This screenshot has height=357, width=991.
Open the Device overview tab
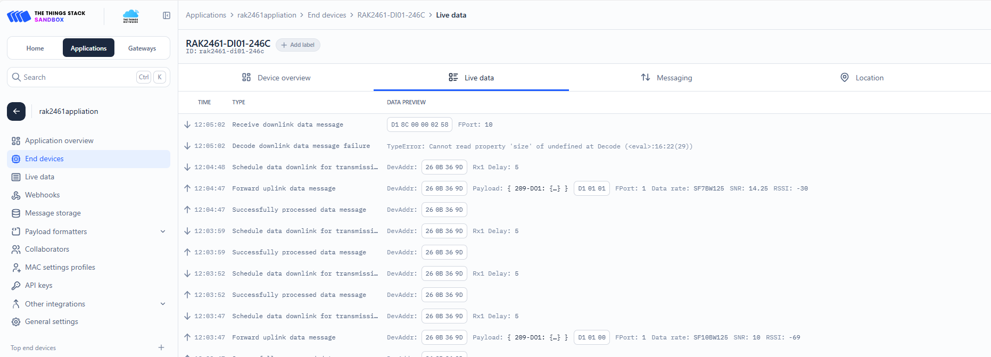pos(276,78)
